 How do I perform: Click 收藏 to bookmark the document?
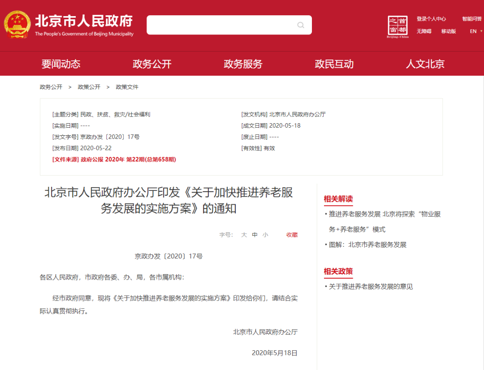point(292,235)
